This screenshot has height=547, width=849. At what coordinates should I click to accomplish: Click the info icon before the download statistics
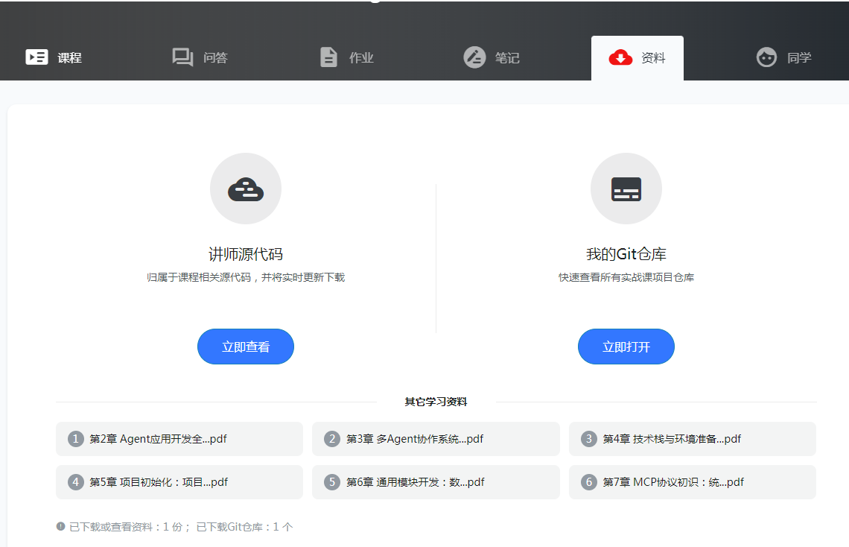(x=60, y=526)
